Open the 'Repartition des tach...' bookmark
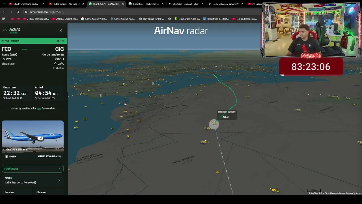Image resolution: width=362 pixels, height=204 pixels. point(216,19)
